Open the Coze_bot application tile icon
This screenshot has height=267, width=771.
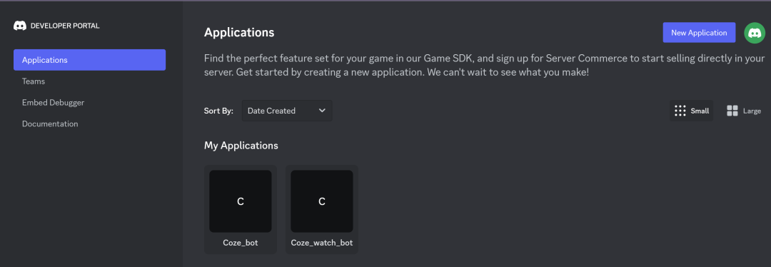click(x=241, y=201)
